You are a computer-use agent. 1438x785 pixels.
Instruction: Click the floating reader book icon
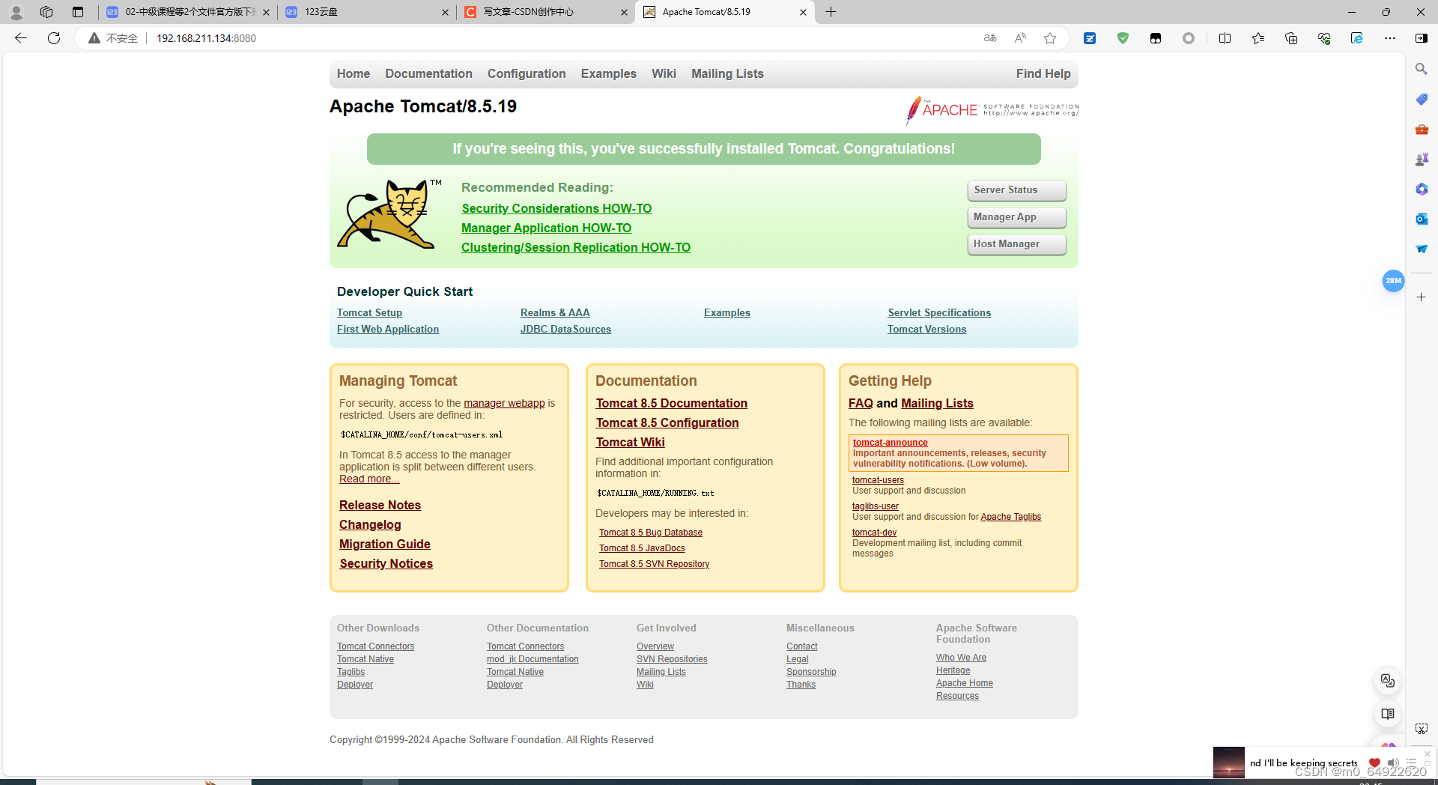point(1388,714)
